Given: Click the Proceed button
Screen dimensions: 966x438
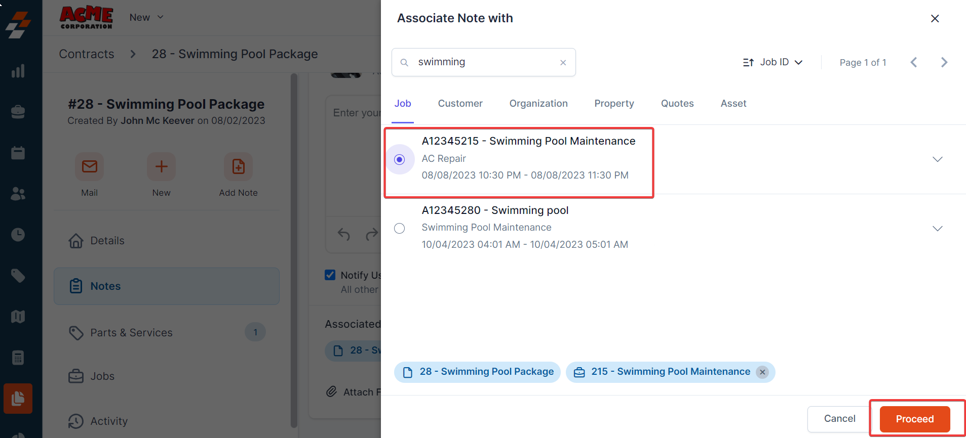Looking at the screenshot, I should click(x=914, y=419).
